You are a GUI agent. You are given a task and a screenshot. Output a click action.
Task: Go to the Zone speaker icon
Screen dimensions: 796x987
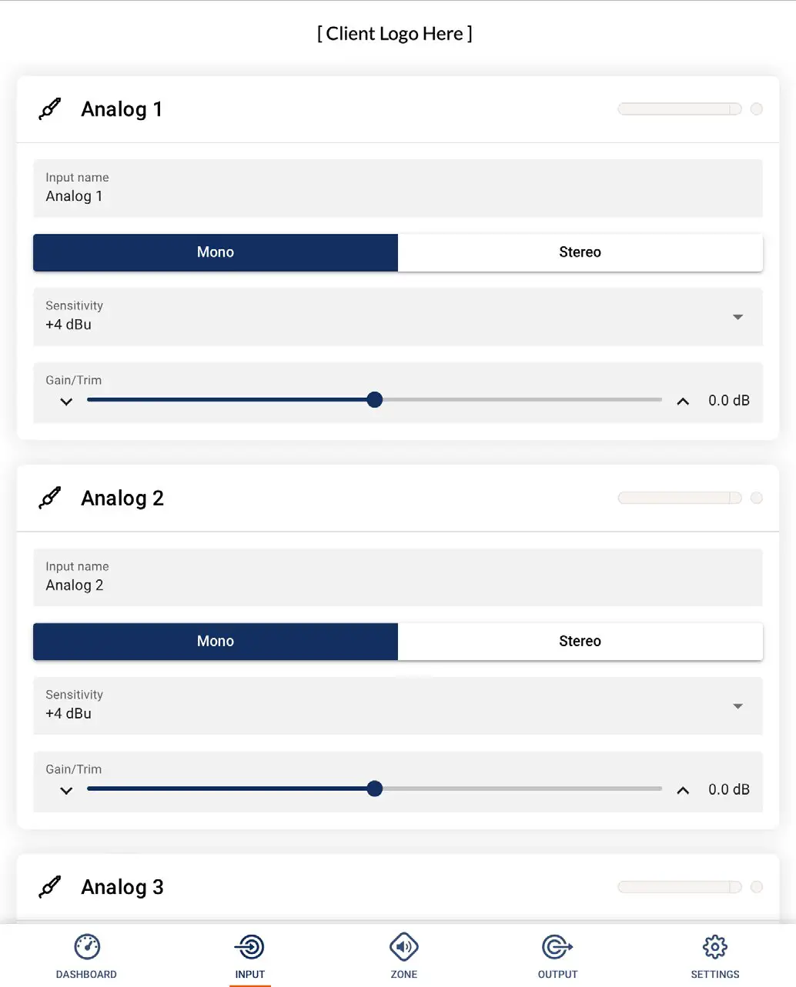pos(403,948)
